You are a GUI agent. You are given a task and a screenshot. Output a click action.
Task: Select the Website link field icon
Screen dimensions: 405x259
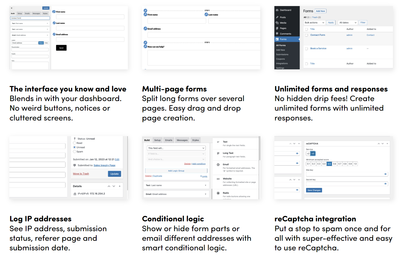[x=218, y=179]
